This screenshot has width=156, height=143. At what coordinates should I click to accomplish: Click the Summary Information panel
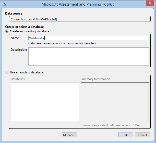click(x=115, y=102)
